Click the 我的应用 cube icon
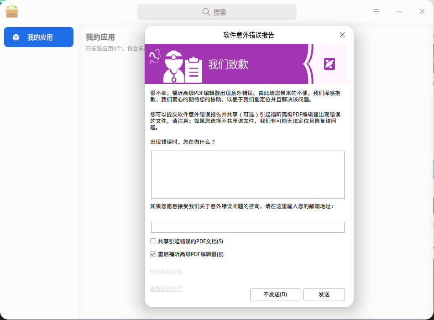This screenshot has height=320, width=434. (x=16, y=37)
